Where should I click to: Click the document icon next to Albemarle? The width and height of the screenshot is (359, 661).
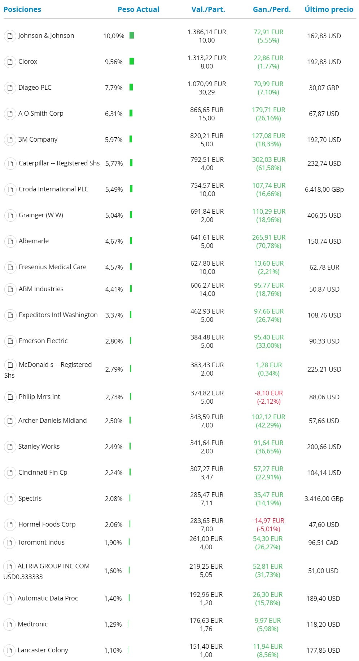pyautogui.click(x=10, y=241)
